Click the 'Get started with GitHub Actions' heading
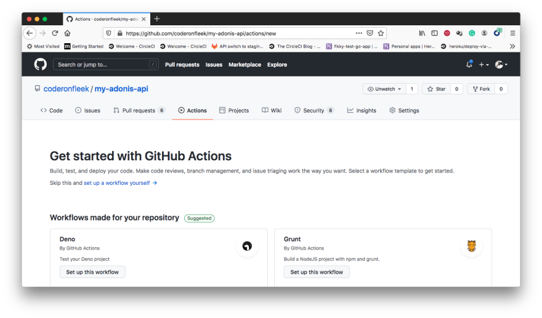 coord(140,156)
